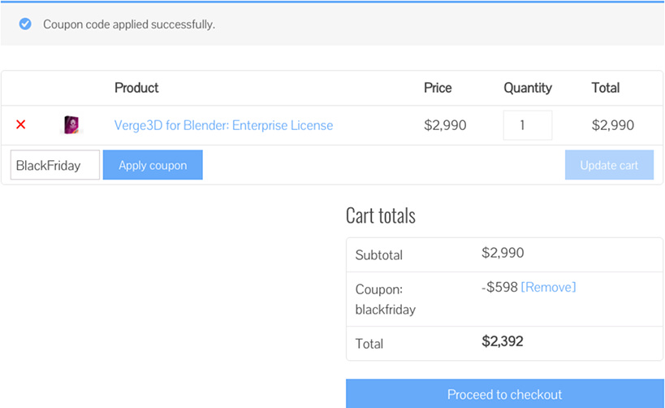Viewport: 665px width, 408px height.
Task: Apply the coupon code
Action: pyautogui.click(x=153, y=165)
